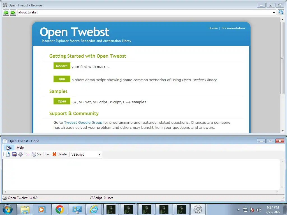Click the Action Center flag tray icon

(252, 210)
